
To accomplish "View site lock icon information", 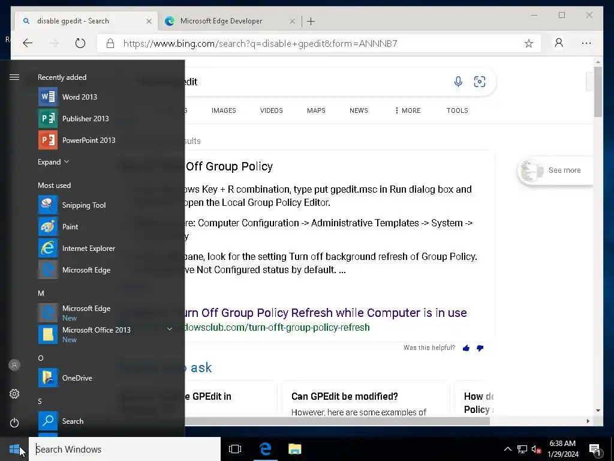I will 110,43.
